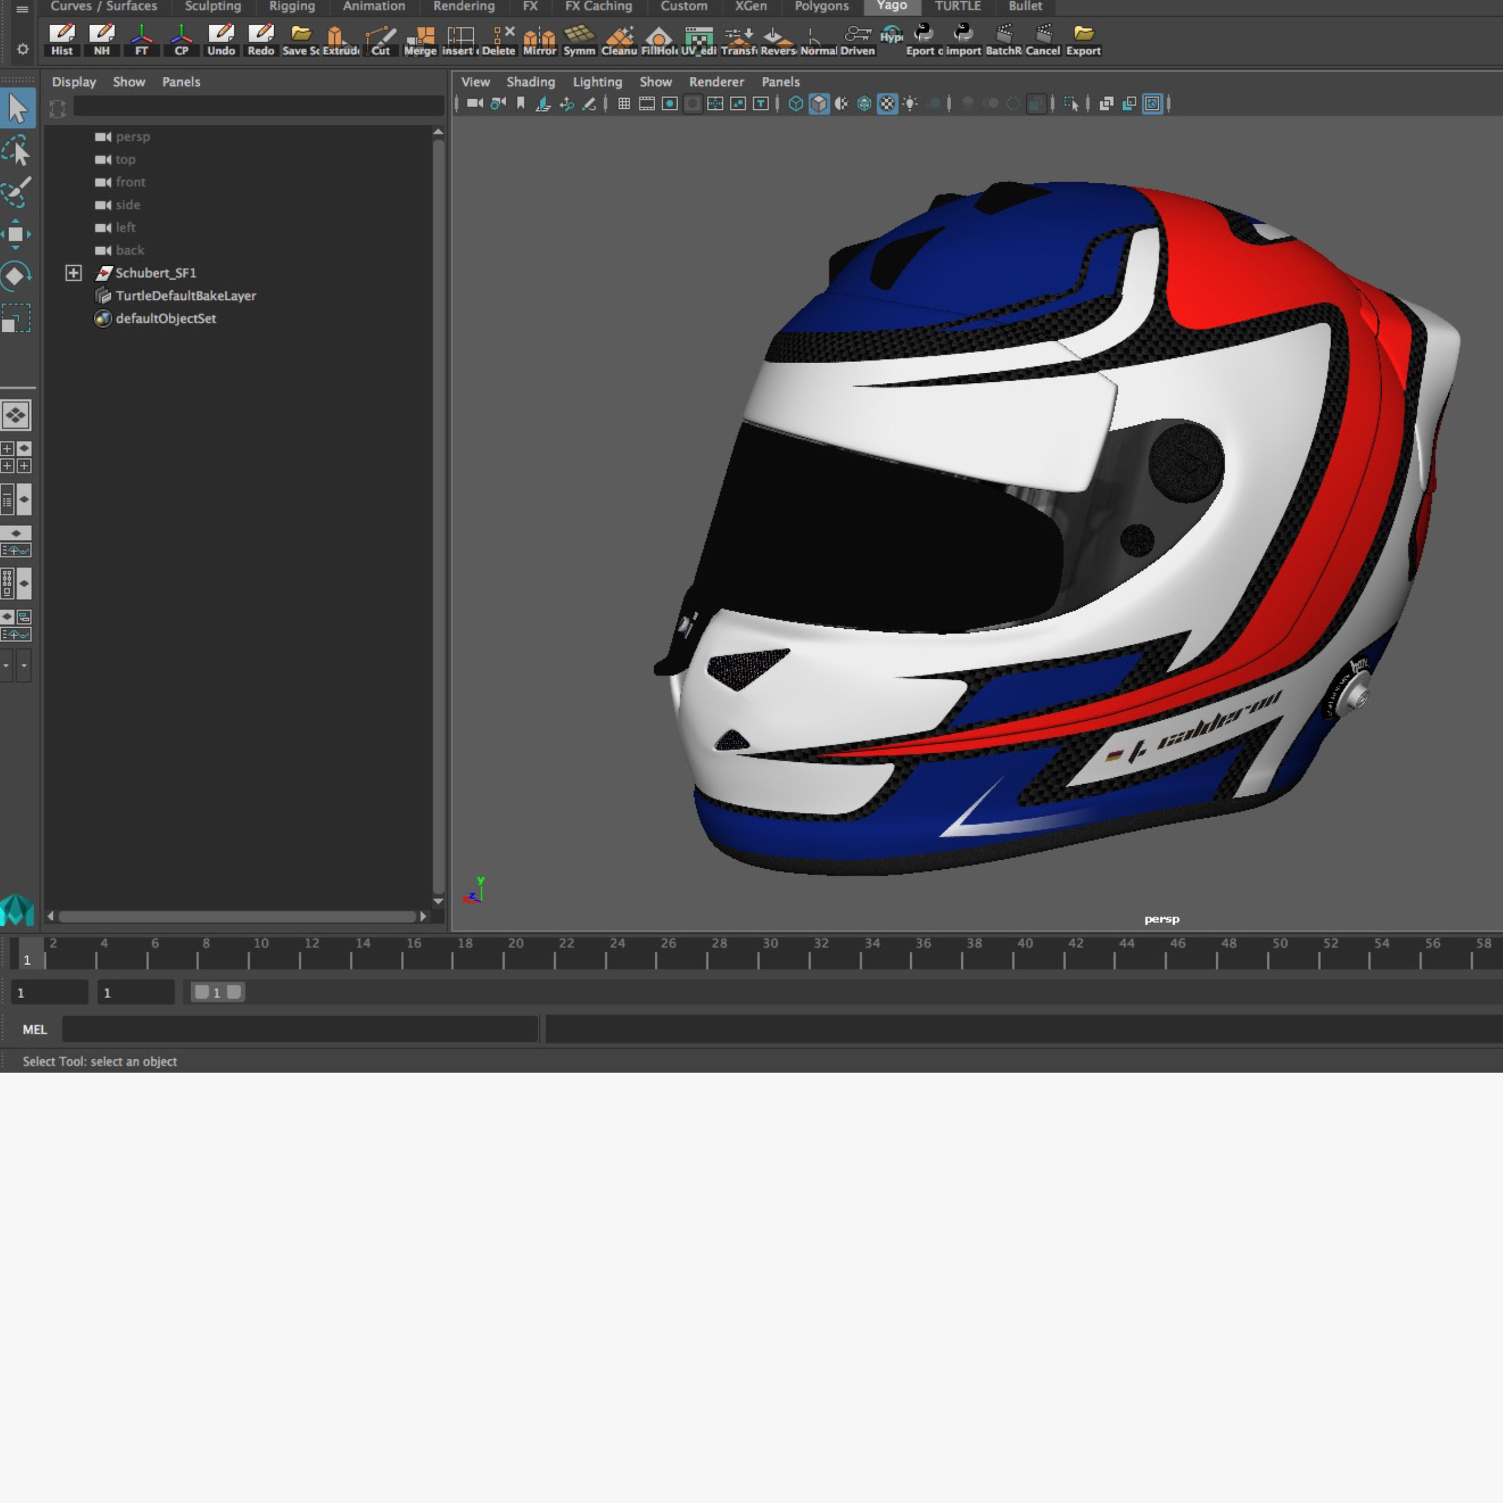This screenshot has width=1503, height=1503.
Task: Pick the Paint Selection tool
Action: 16,192
